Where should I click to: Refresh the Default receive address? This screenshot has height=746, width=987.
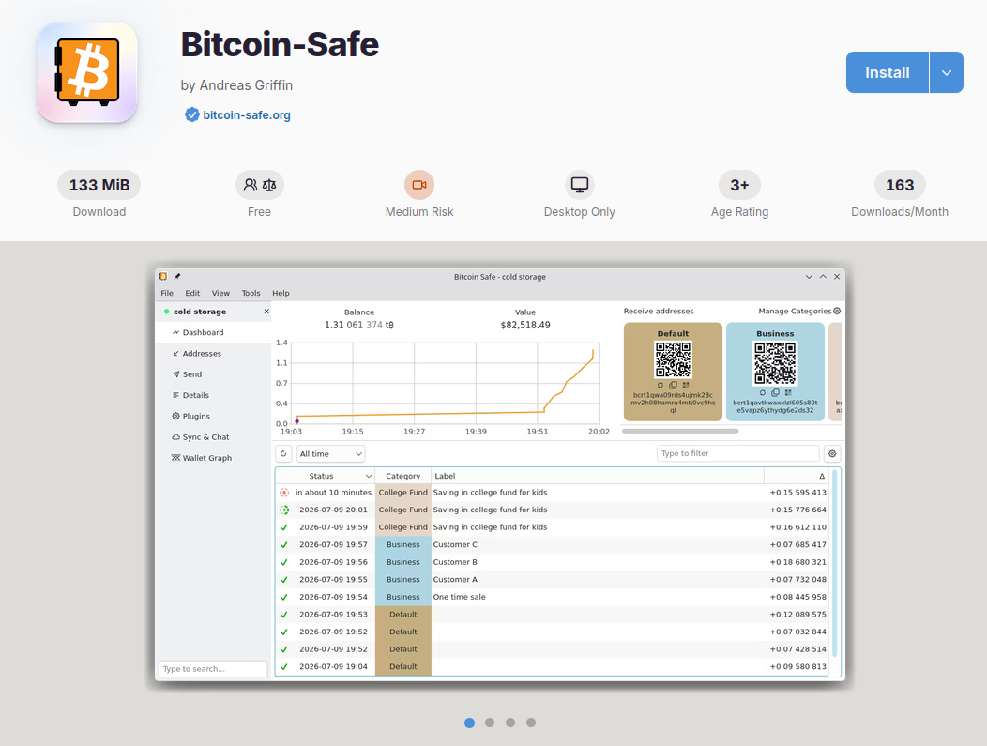pos(661,385)
